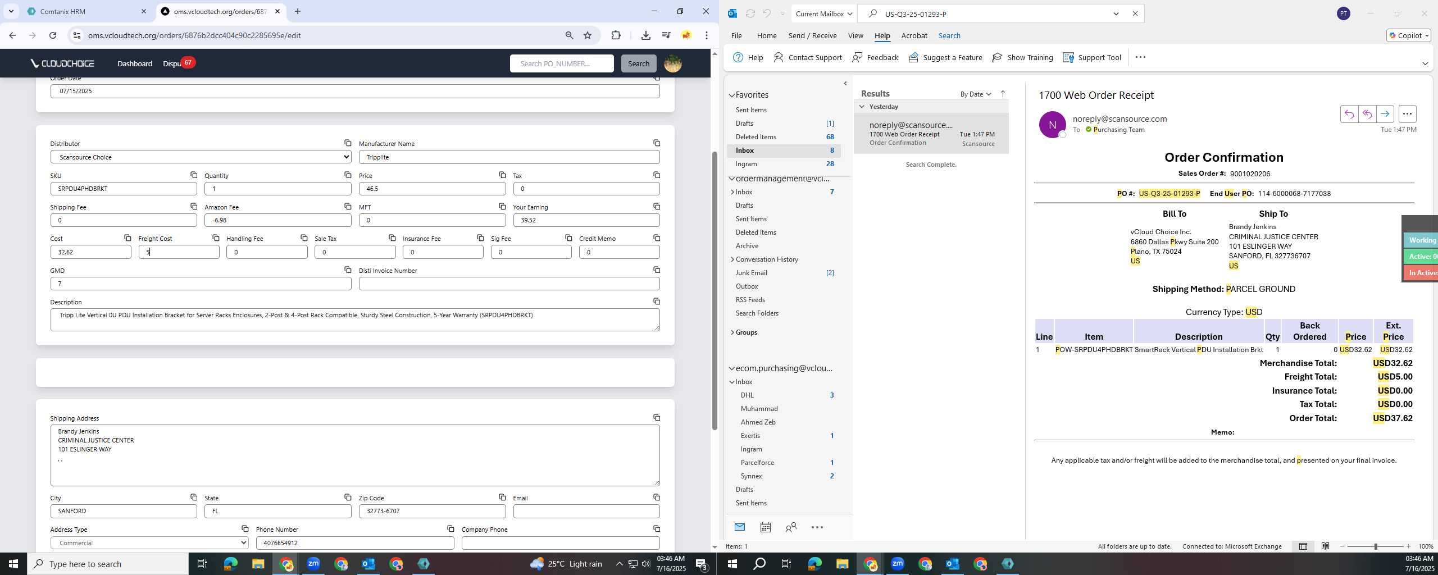Collapse Yesterday group in Results
The width and height of the screenshot is (1438, 575).
click(x=862, y=107)
